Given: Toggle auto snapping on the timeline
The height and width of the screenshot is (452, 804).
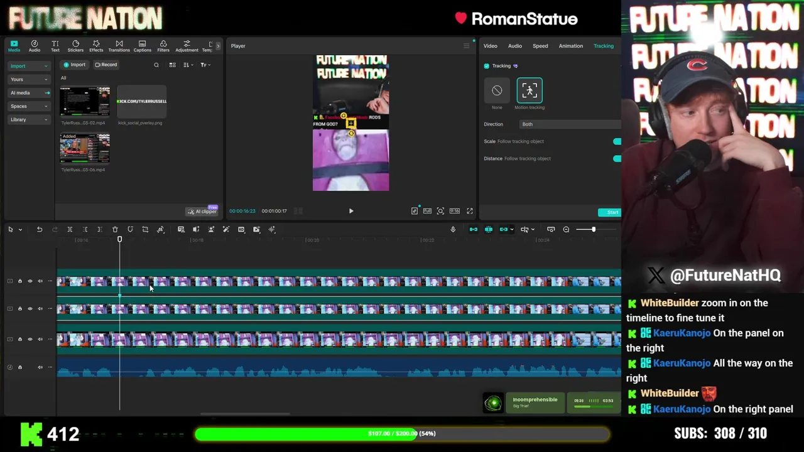Looking at the screenshot, I should tap(489, 230).
